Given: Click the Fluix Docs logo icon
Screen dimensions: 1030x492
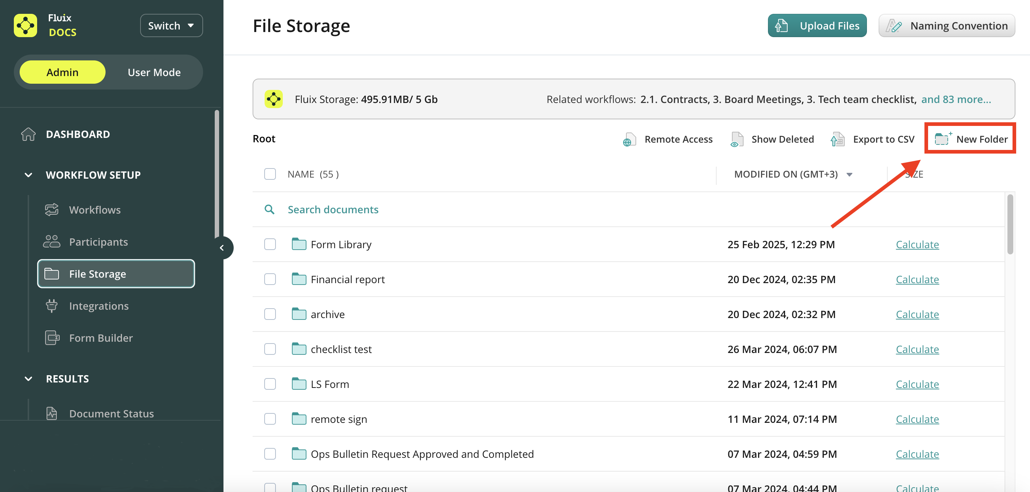Looking at the screenshot, I should tap(25, 25).
